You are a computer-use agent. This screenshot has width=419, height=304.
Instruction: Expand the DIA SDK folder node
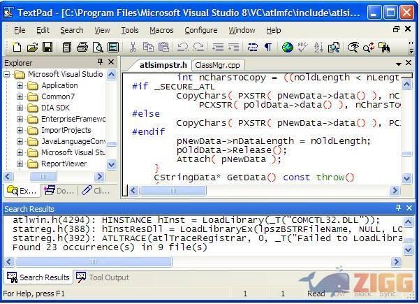20,108
